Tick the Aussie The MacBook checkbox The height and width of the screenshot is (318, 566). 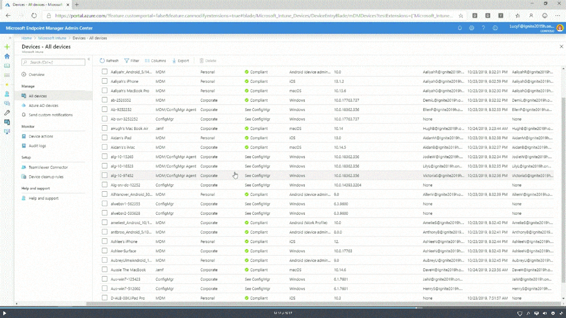(x=104, y=269)
